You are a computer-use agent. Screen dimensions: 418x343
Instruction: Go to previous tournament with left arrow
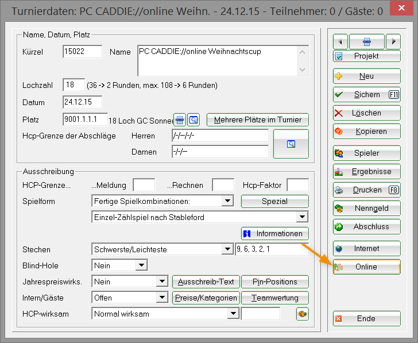[340, 41]
